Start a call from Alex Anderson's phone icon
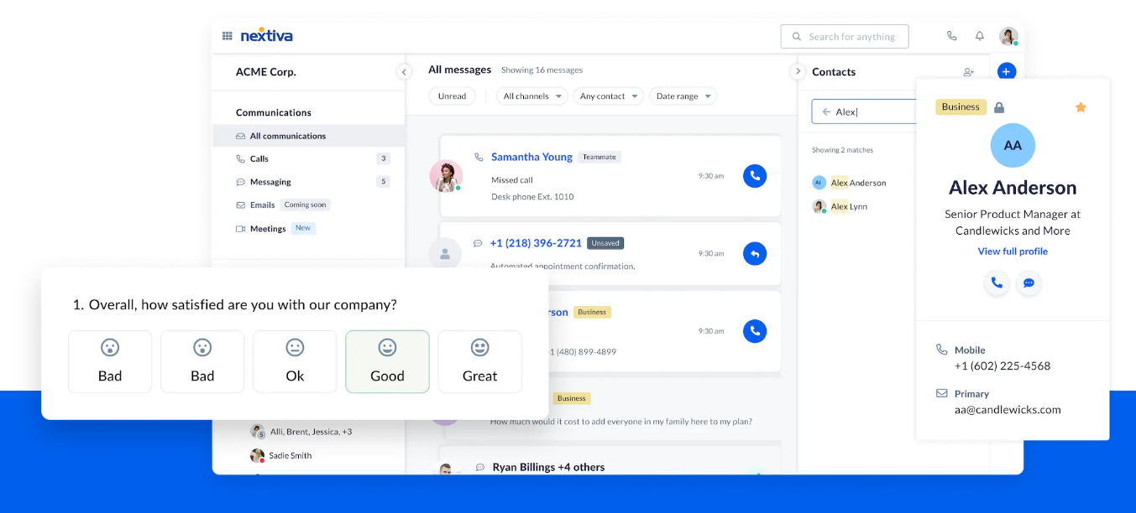Image resolution: width=1136 pixels, height=513 pixels. click(997, 283)
